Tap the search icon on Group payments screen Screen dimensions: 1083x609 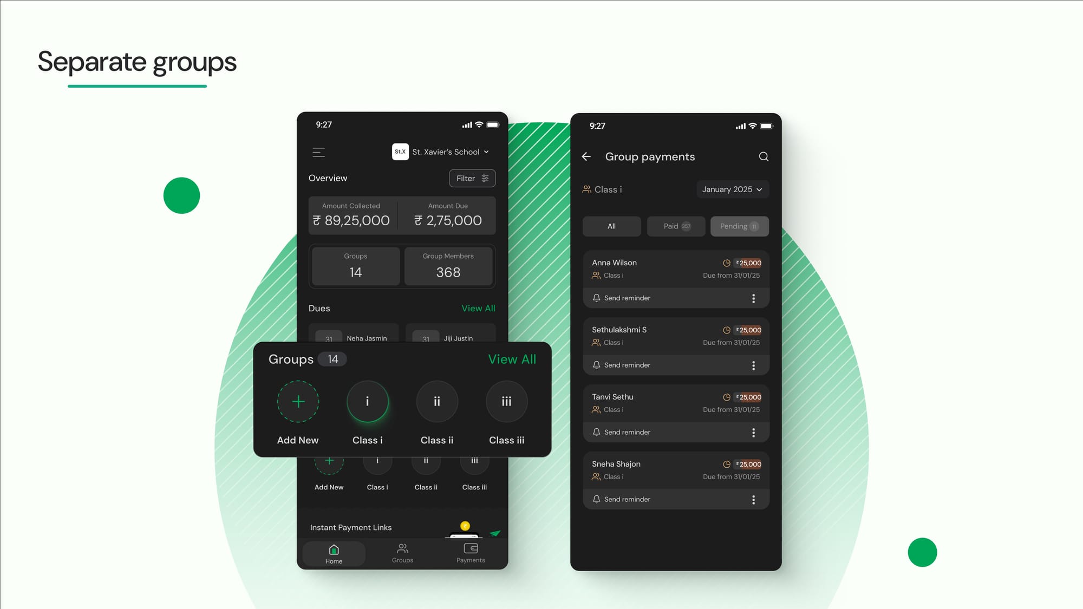(763, 156)
